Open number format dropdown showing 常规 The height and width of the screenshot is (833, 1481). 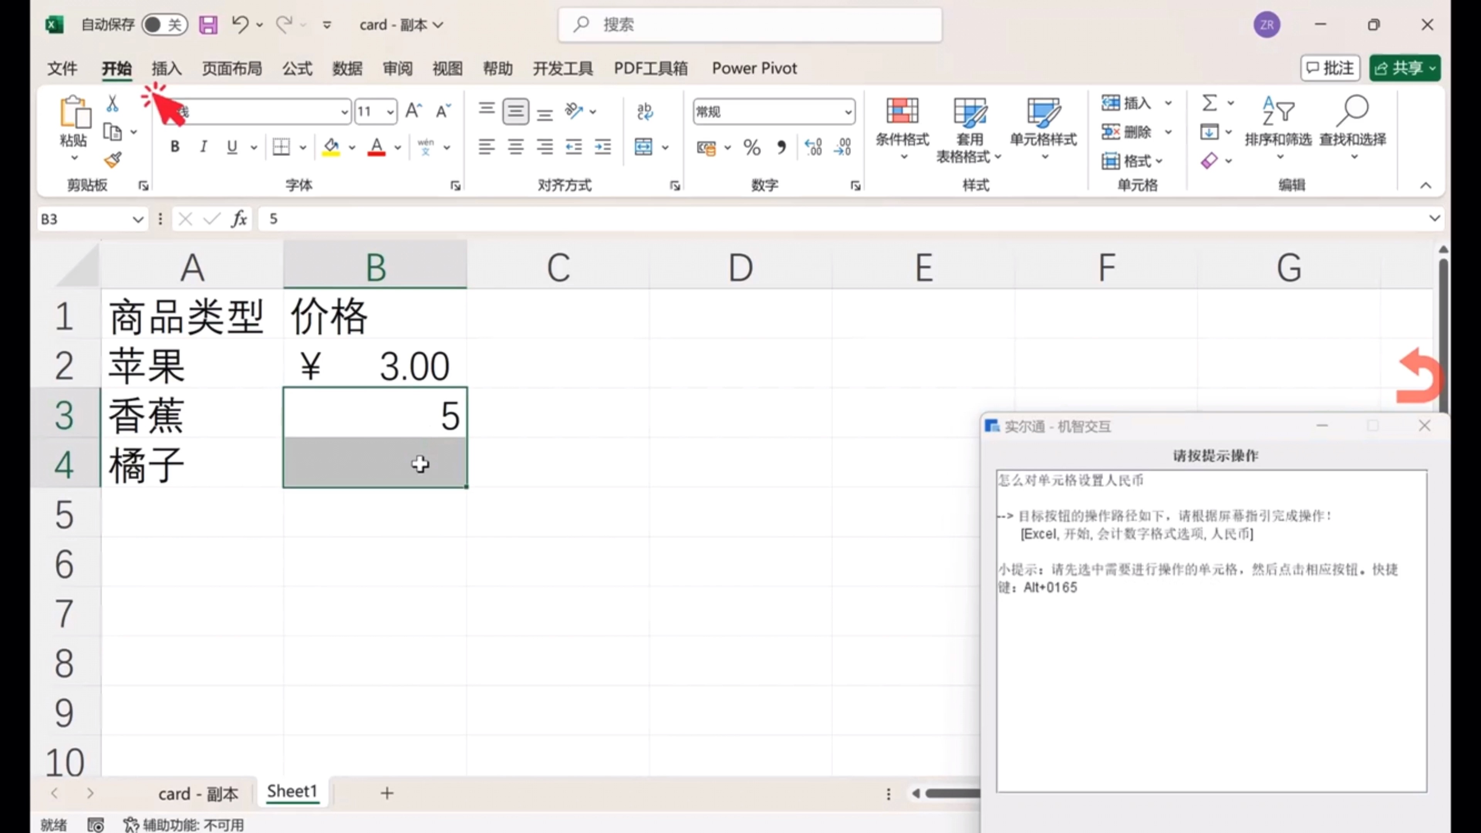848,111
